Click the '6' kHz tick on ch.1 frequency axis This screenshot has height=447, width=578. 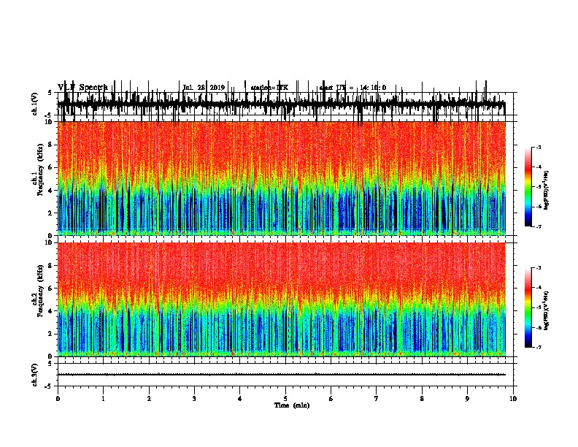[50, 167]
